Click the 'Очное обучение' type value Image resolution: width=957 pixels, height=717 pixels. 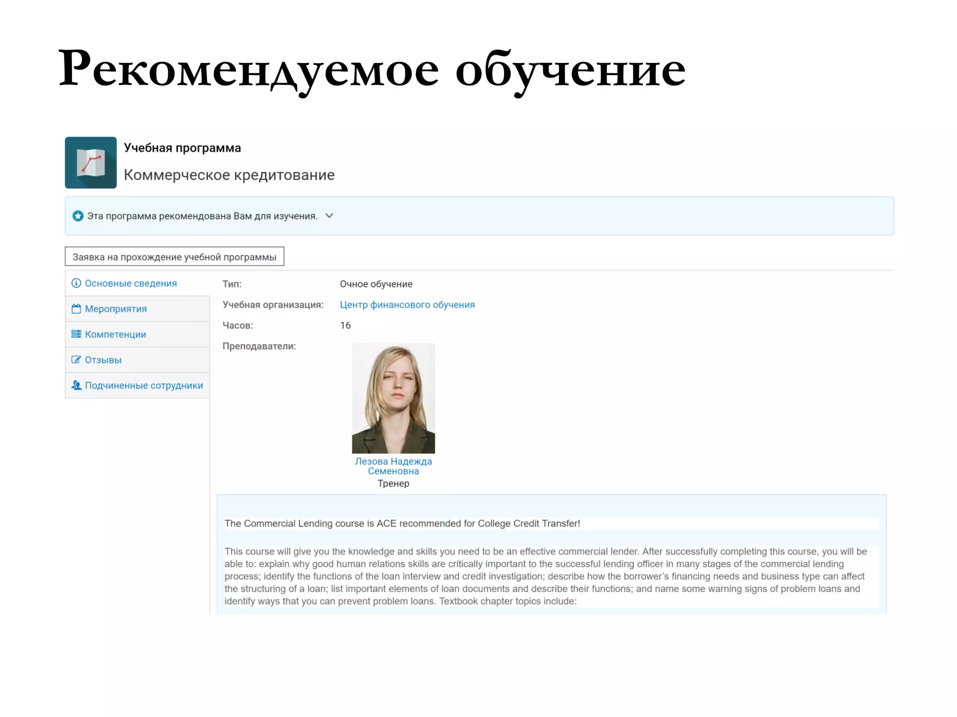click(x=376, y=284)
